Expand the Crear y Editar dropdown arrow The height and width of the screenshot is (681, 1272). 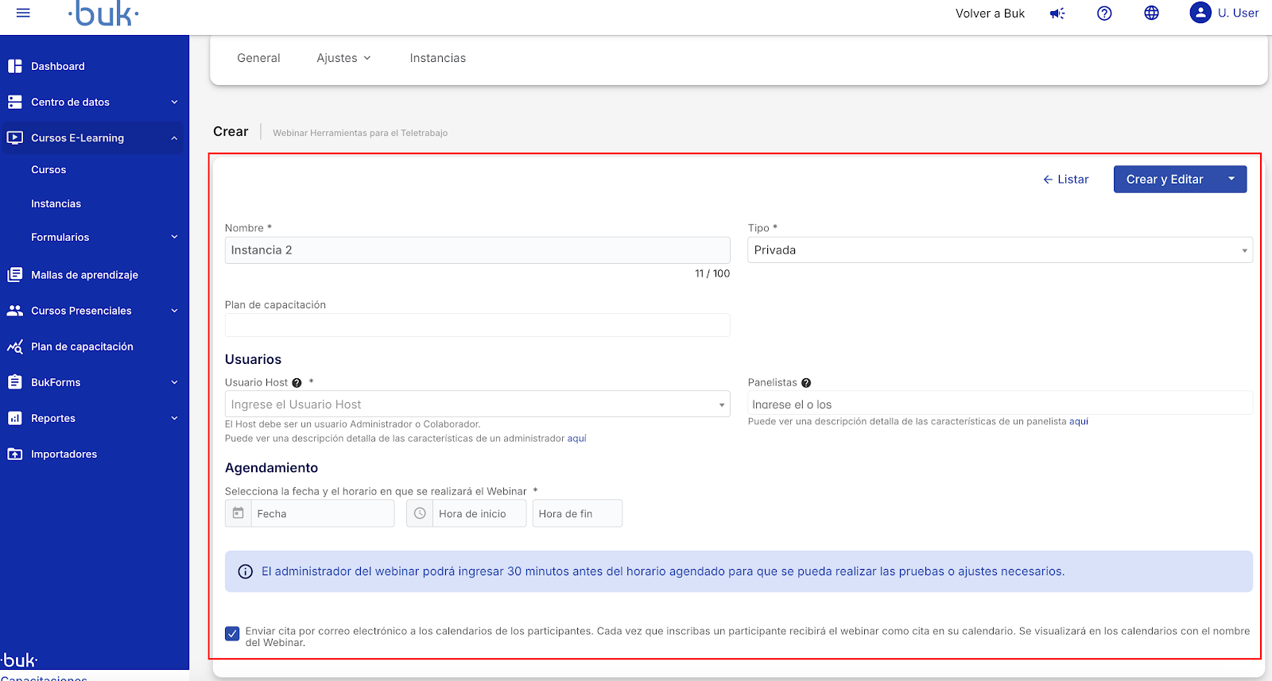1231,180
